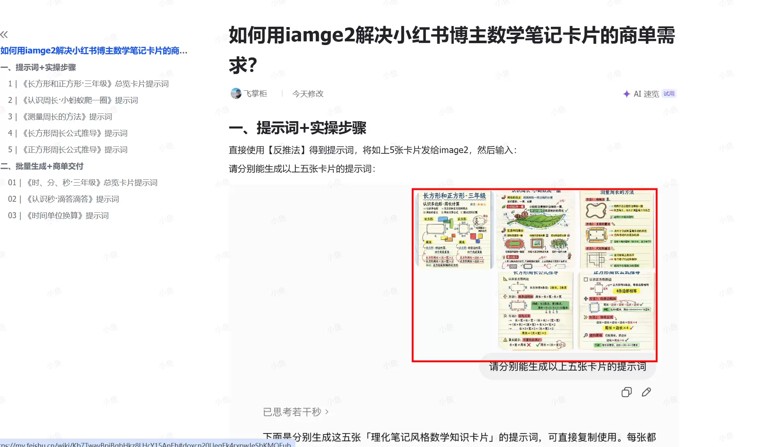Click the paragraph starting 直接使用【反推法】
This screenshot has width=765, height=447.
(373, 150)
